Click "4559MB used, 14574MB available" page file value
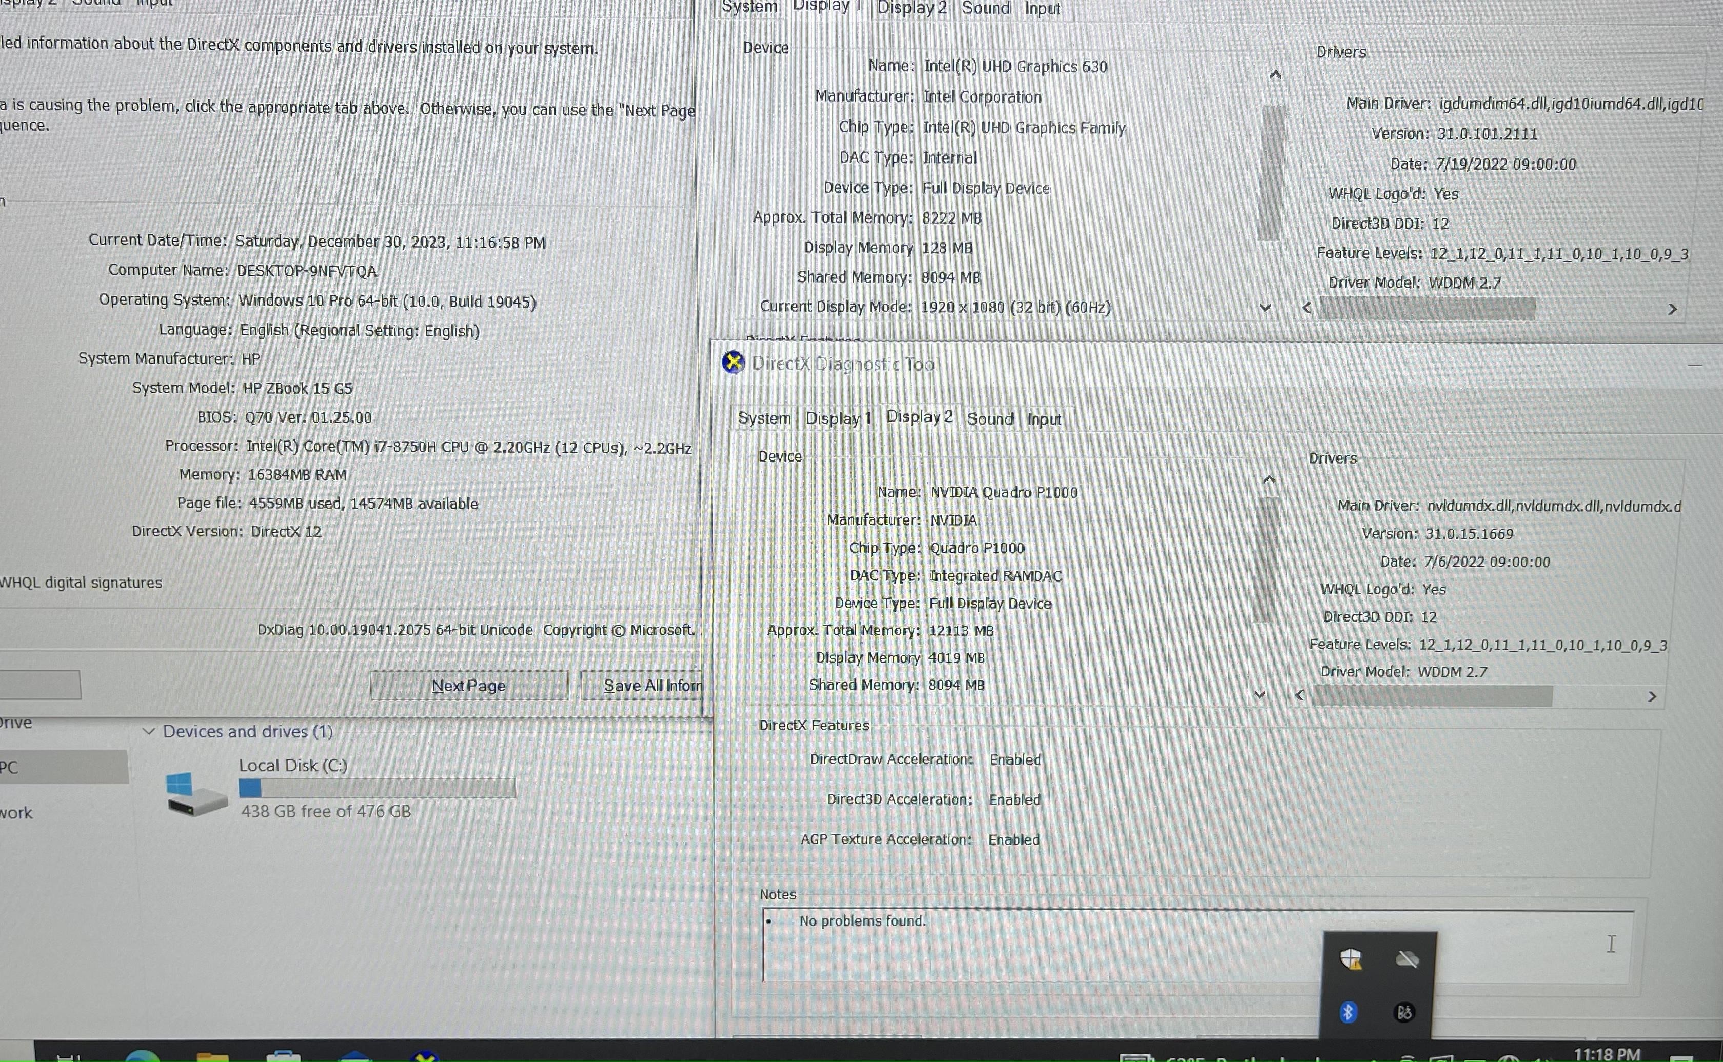The image size is (1723, 1062). coord(363,504)
